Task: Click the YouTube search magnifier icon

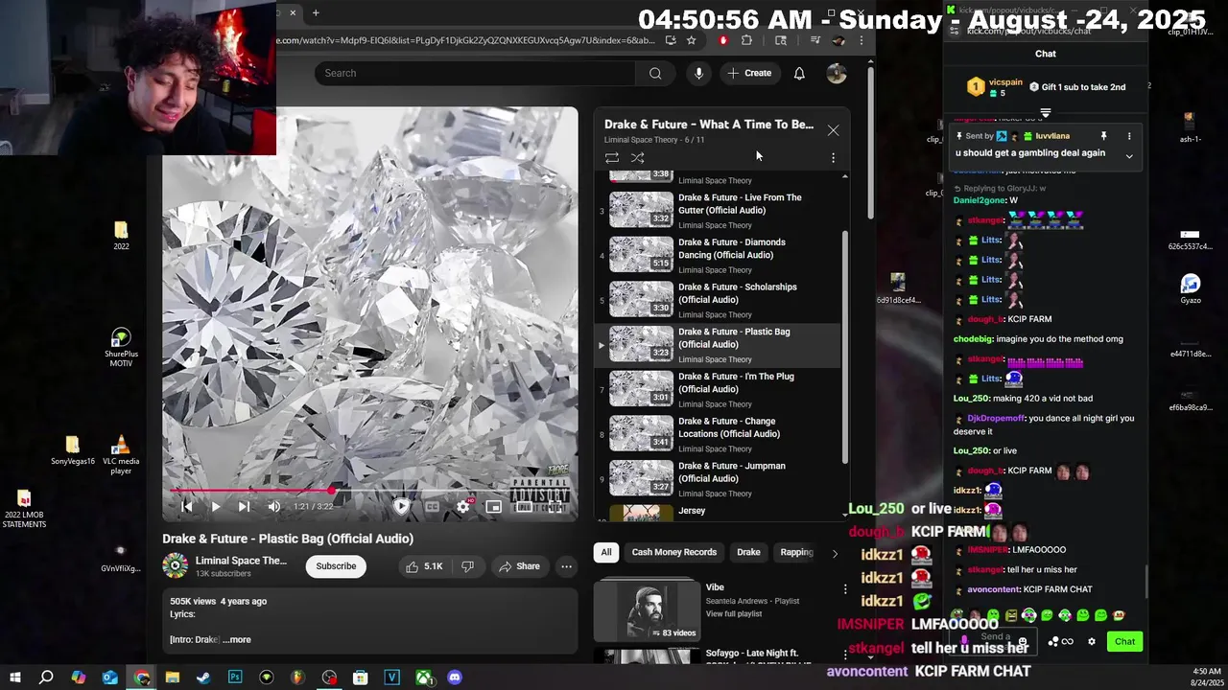Action: click(655, 73)
